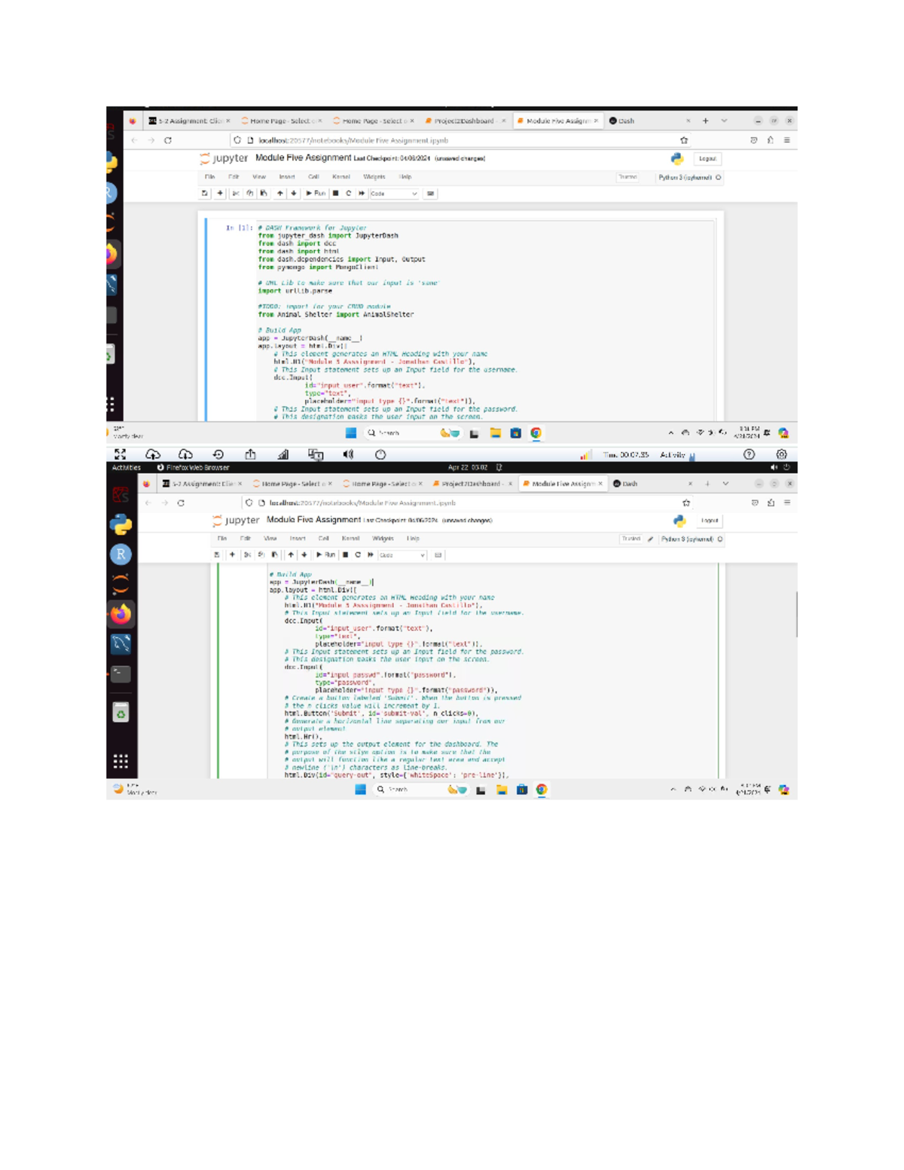Toggle fullscreen using the viewer toolbar expand icon
This screenshot has height=1170, width=904.
120,454
